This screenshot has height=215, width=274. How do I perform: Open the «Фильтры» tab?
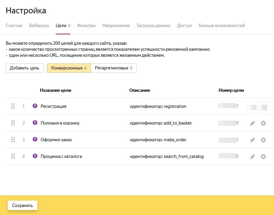click(86, 25)
